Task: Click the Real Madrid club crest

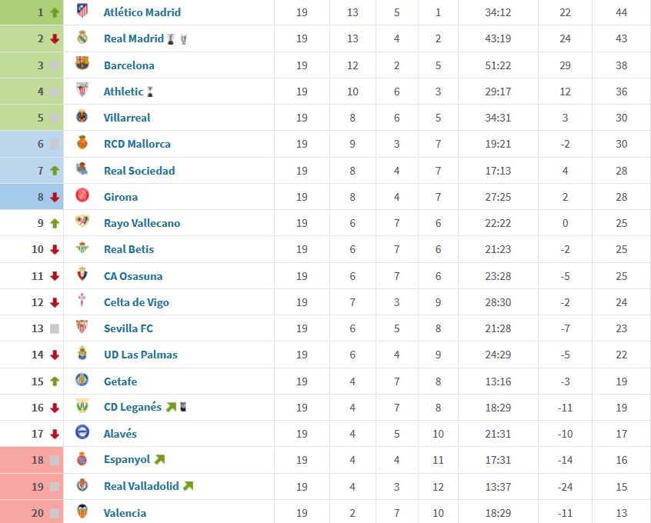Action: tap(82, 38)
